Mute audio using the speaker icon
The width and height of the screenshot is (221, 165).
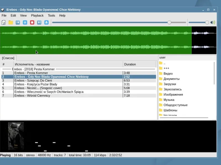213,23
